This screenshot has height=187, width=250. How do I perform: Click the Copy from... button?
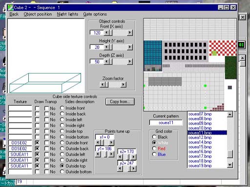120,102
